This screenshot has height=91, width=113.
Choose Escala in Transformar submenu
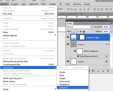click(x=73, y=72)
